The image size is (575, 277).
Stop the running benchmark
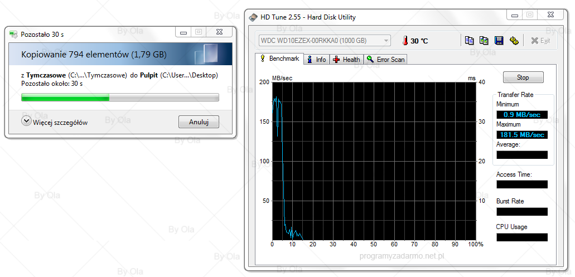523,77
